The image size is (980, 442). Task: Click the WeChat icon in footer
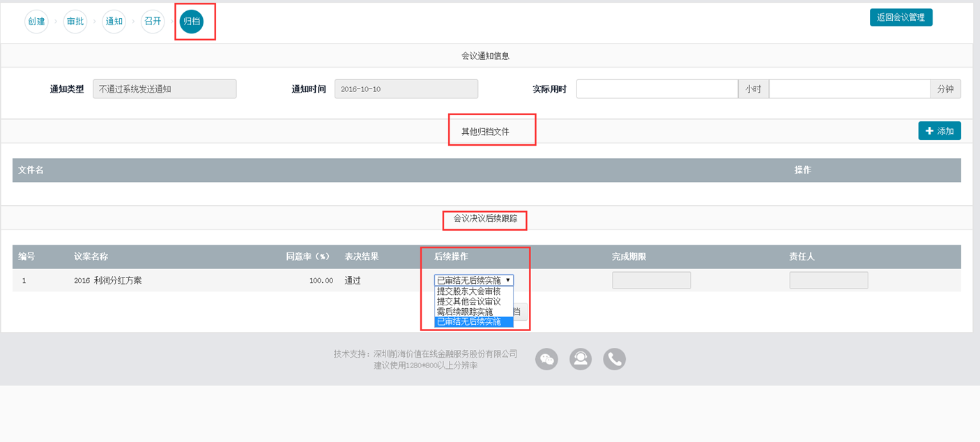547,359
